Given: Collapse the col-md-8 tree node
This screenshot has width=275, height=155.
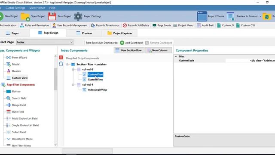Looking at the screenshot, I should 73,70.
